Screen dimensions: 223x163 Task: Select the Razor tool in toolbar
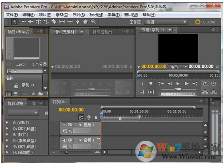(54, 22)
